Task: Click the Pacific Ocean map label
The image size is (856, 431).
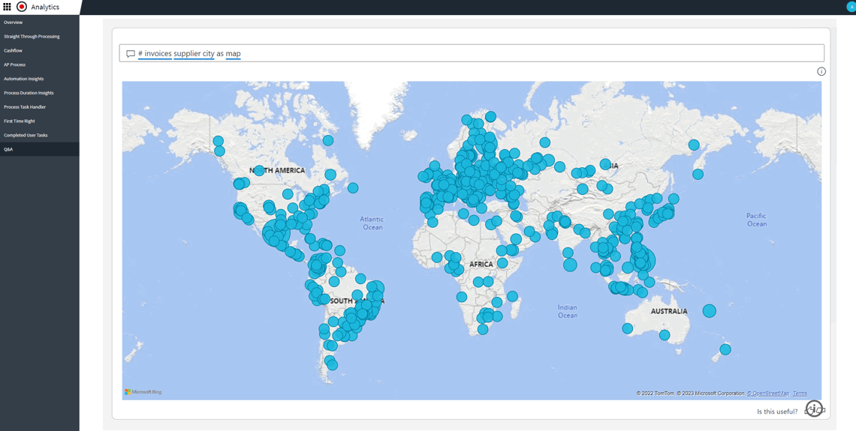Action: [757, 220]
